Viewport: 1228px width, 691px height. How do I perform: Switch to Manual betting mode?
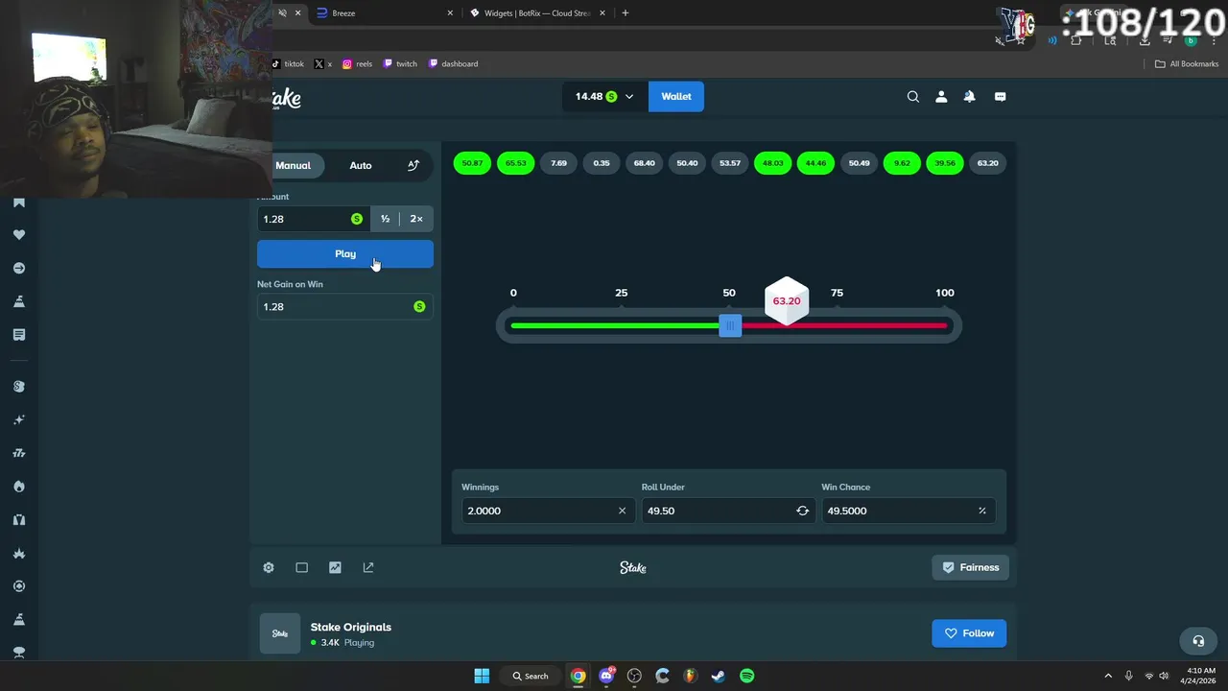point(293,165)
